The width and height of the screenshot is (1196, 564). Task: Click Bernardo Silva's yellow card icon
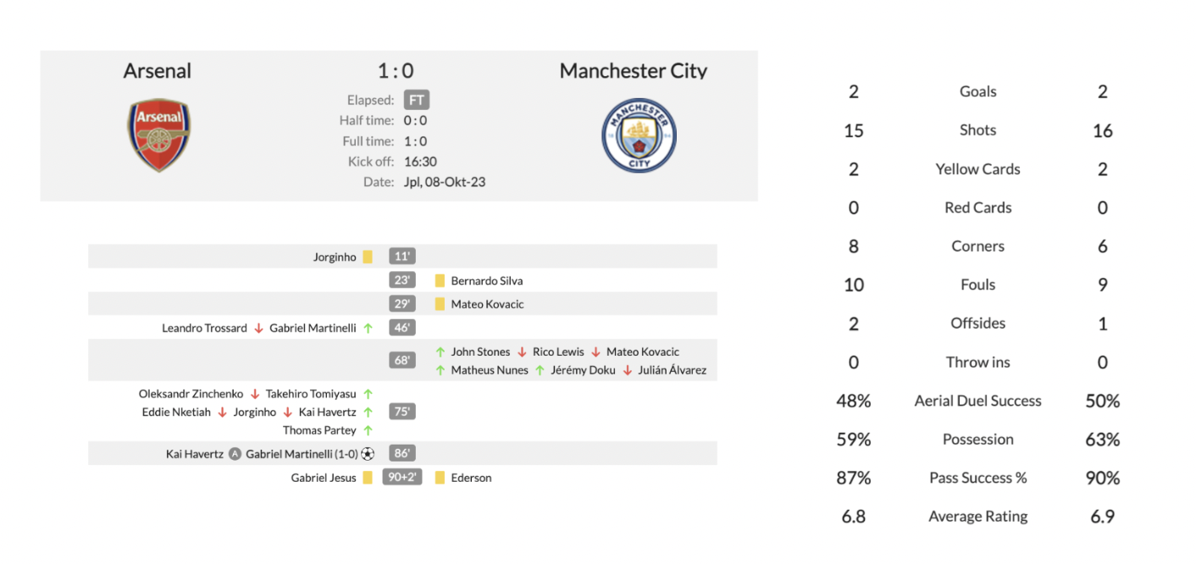click(x=440, y=280)
